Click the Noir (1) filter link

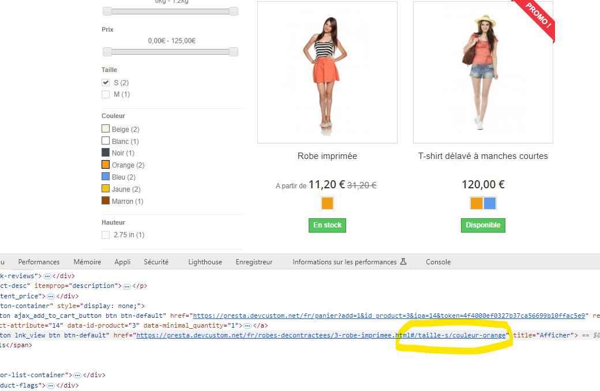coord(123,153)
